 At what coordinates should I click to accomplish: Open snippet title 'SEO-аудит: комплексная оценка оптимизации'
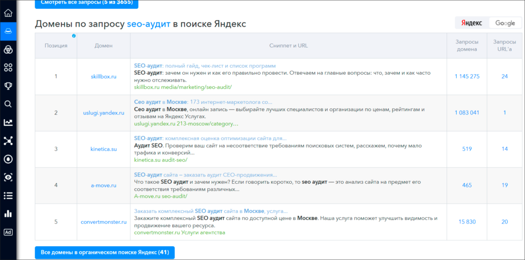[x=210, y=138]
